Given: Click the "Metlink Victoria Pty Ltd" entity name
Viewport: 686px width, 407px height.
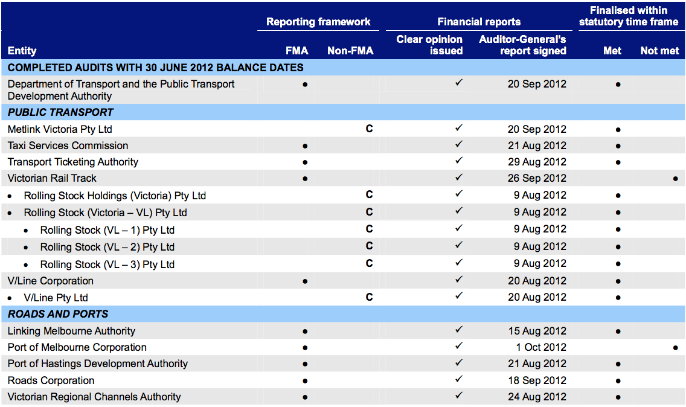Looking at the screenshot, I should pyautogui.click(x=60, y=130).
